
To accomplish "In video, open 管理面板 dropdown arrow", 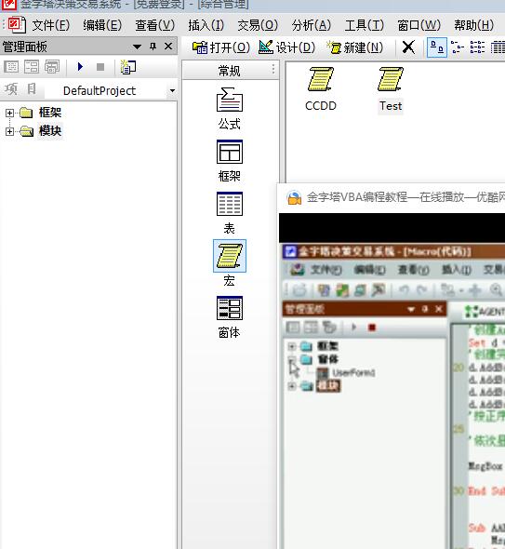I will pos(411,310).
